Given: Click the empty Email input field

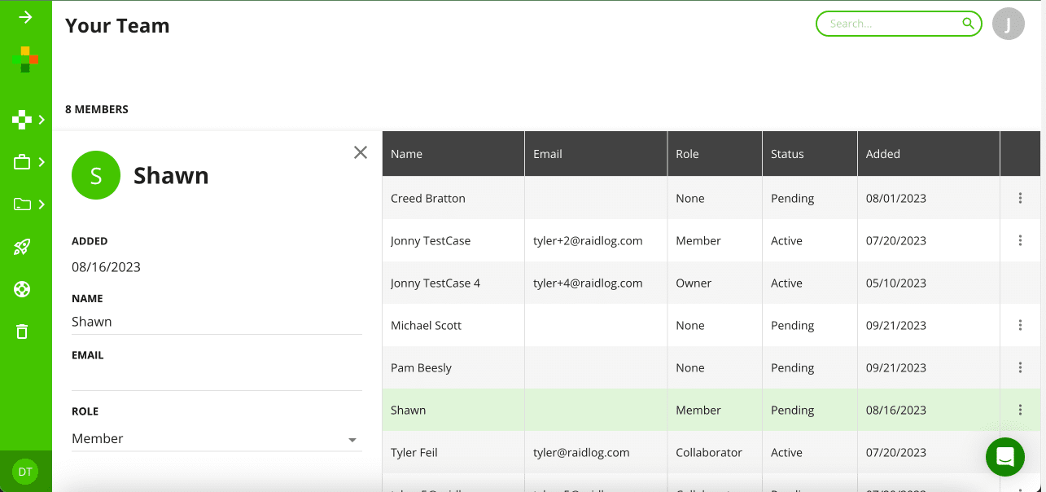Looking at the screenshot, I should (x=217, y=378).
